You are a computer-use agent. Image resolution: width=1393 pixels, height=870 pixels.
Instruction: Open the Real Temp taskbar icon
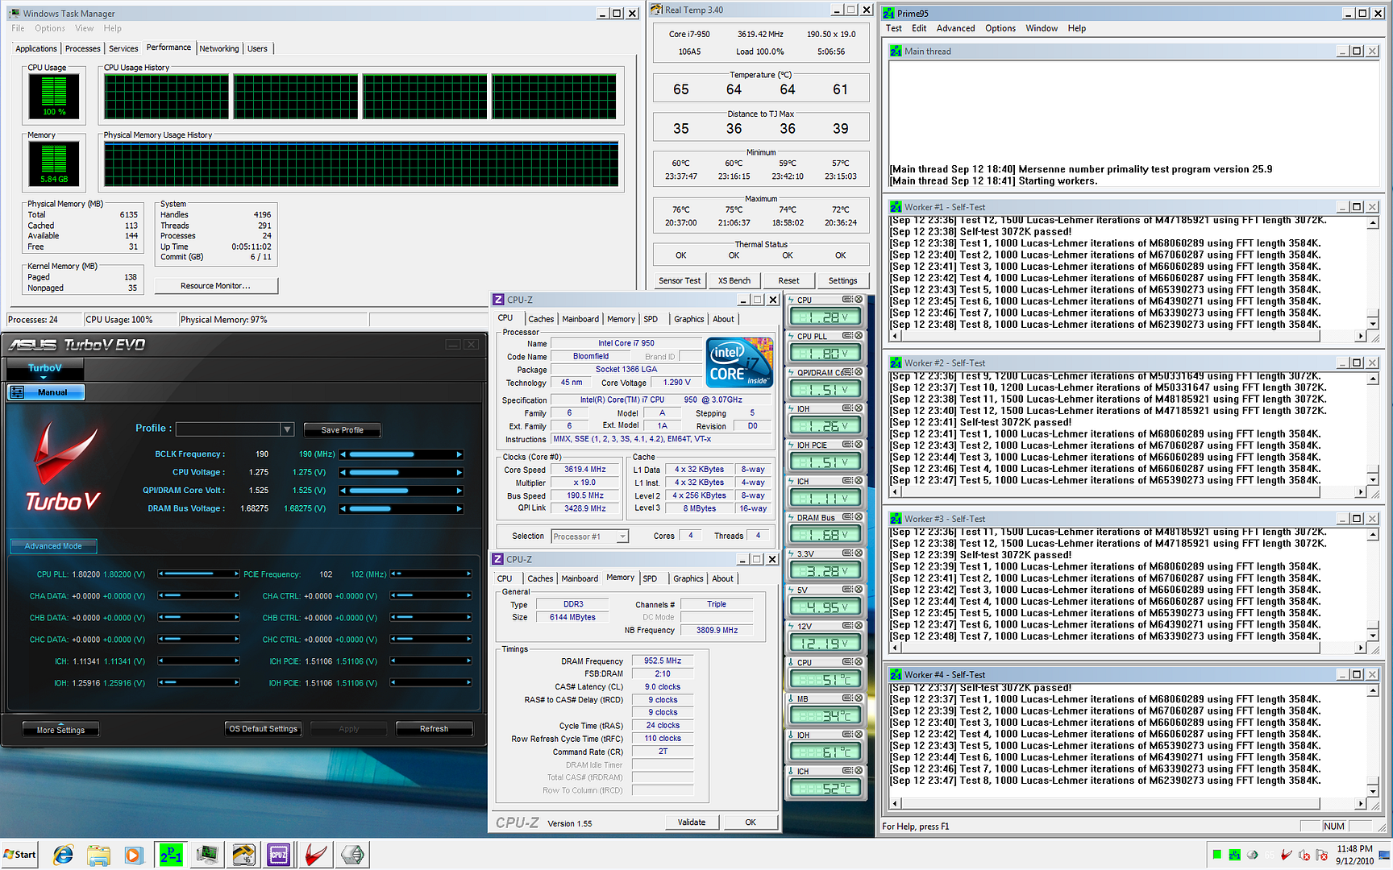(243, 855)
